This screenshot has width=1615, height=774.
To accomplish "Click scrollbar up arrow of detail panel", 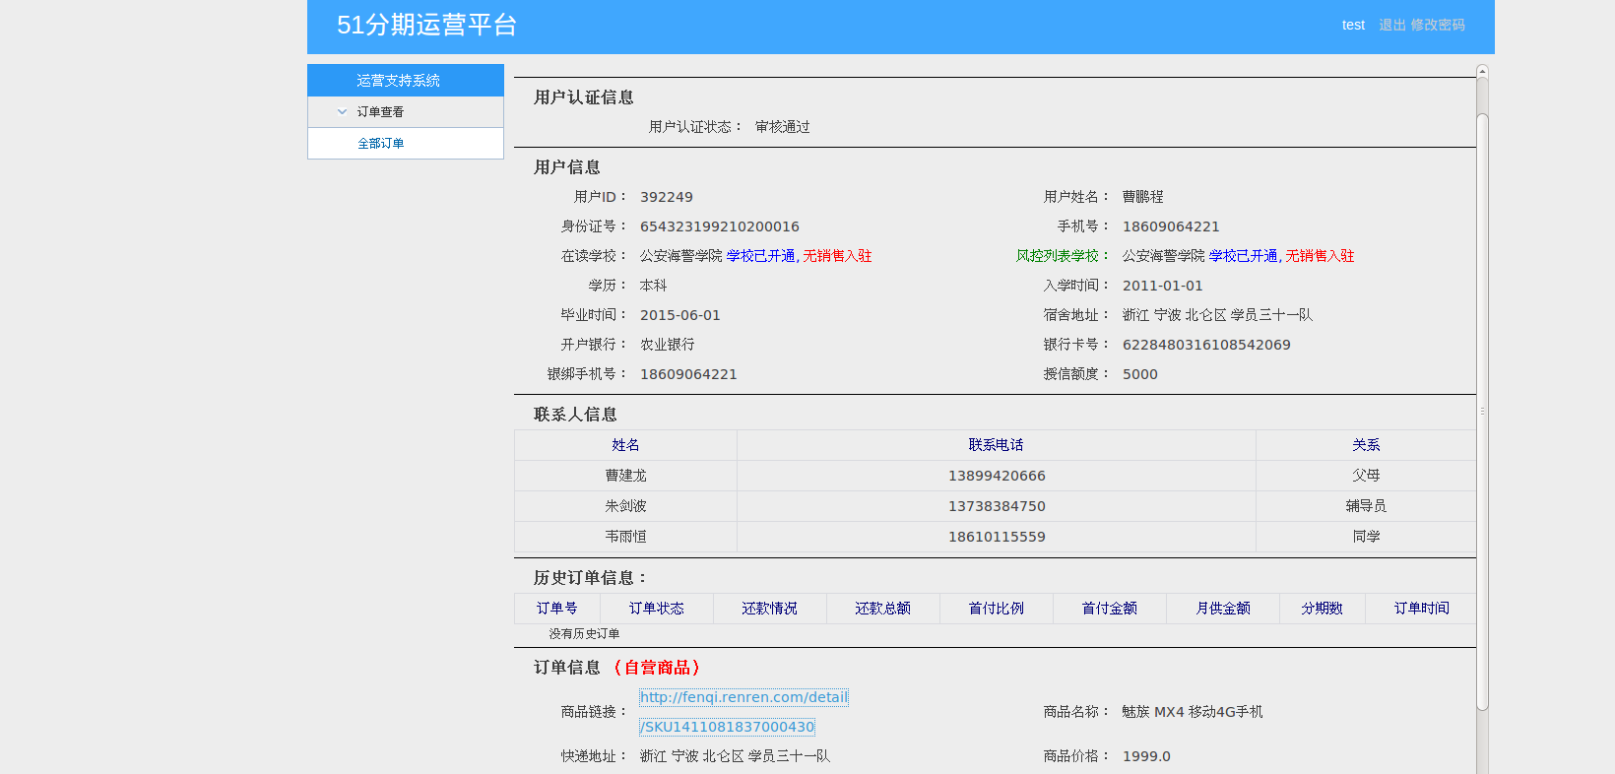I will 1482,71.
